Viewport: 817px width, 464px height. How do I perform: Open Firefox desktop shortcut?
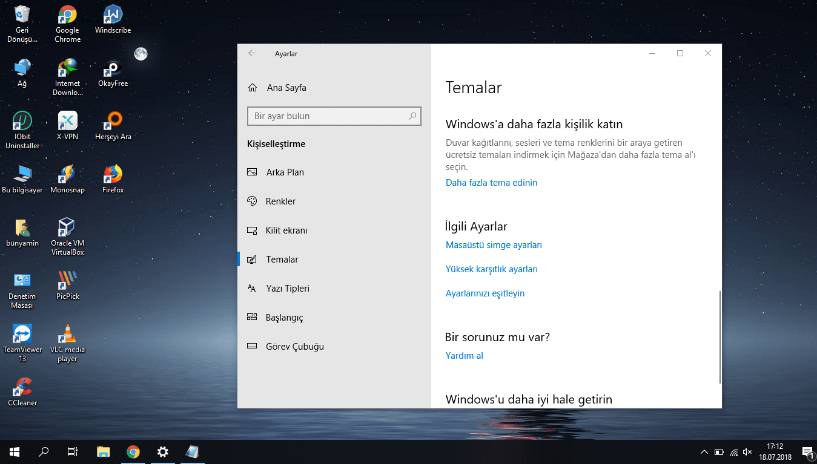[x=113, y=179]
